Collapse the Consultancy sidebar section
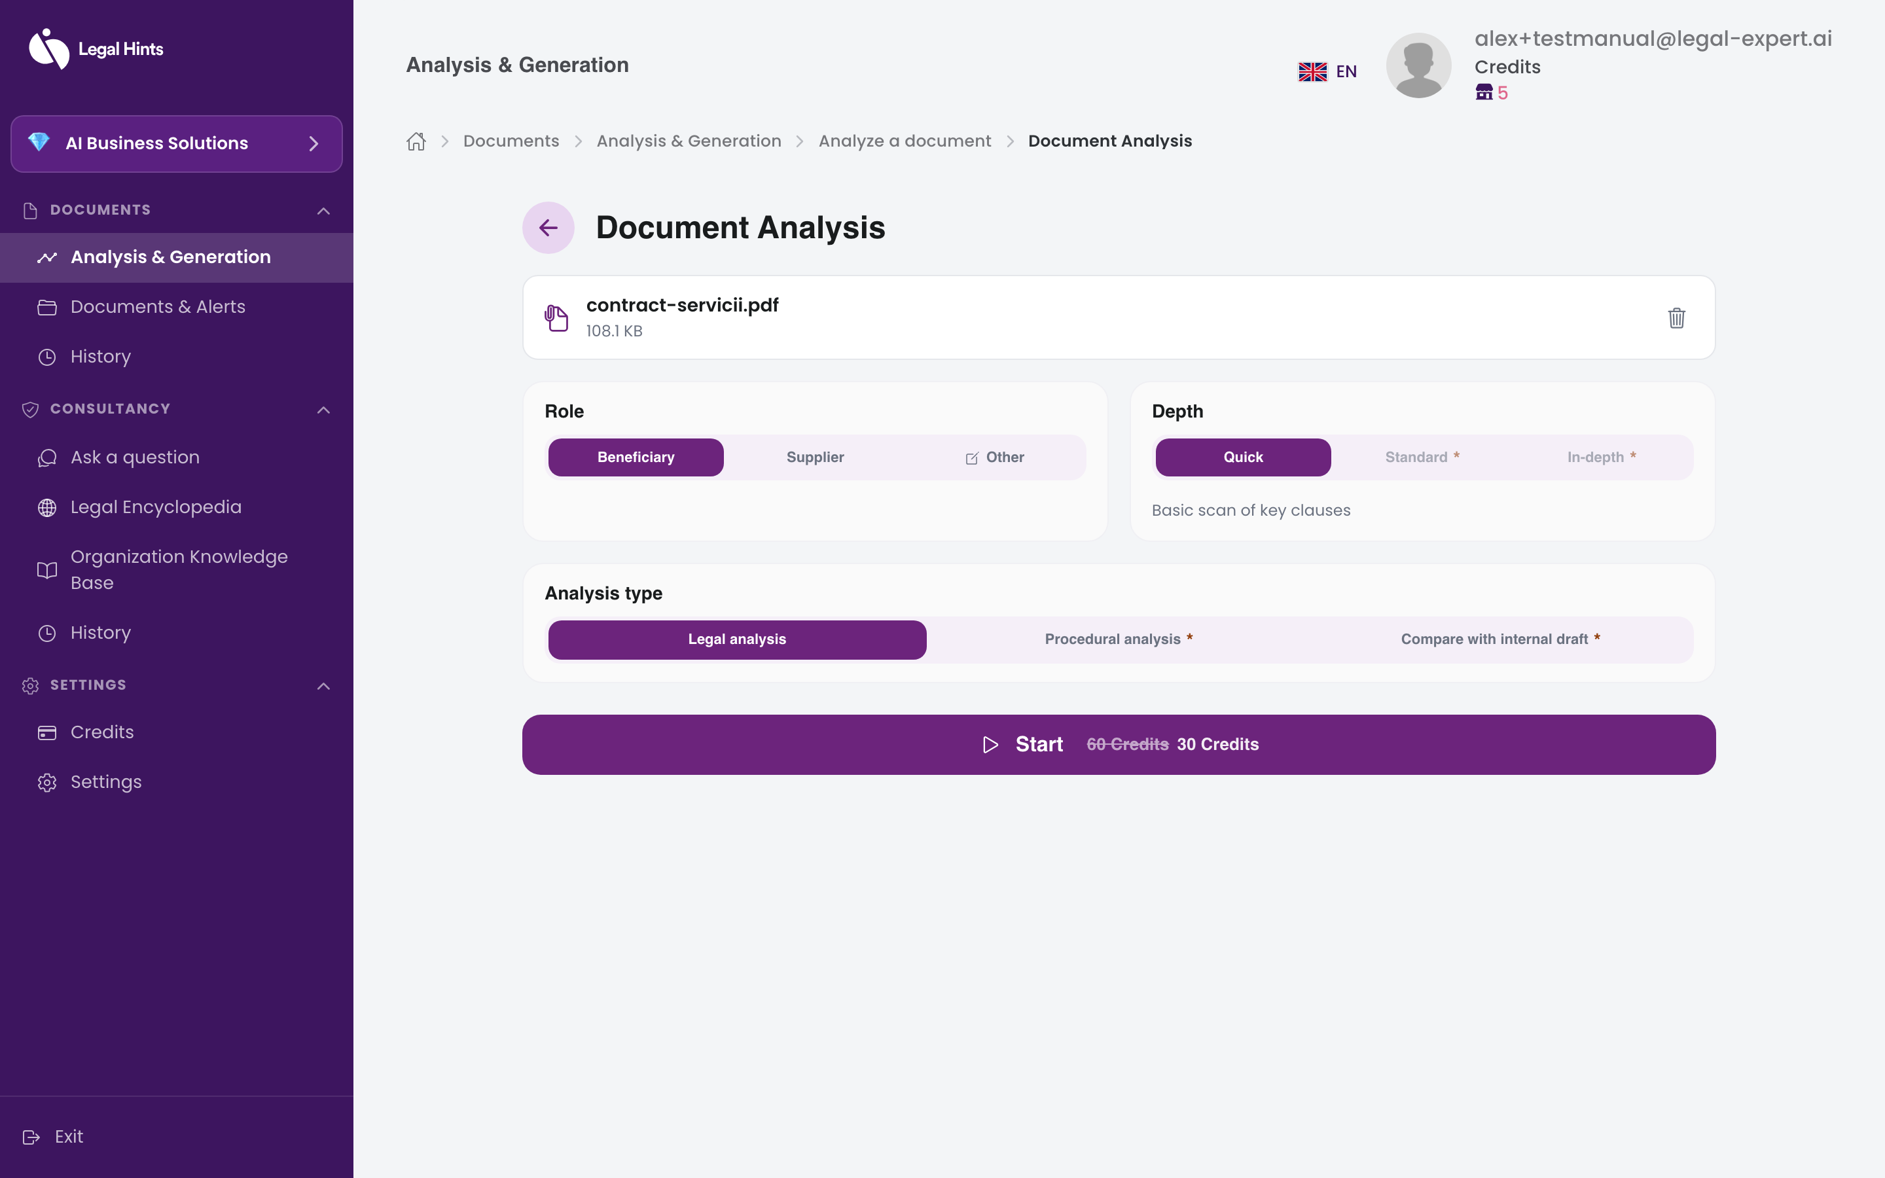Screen dimensions: 1885x1178 (x=323, y=410)
